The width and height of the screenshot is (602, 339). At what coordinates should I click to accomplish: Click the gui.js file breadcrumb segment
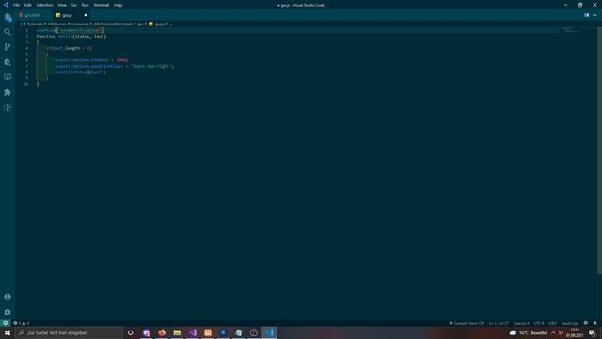pos(157,24)
